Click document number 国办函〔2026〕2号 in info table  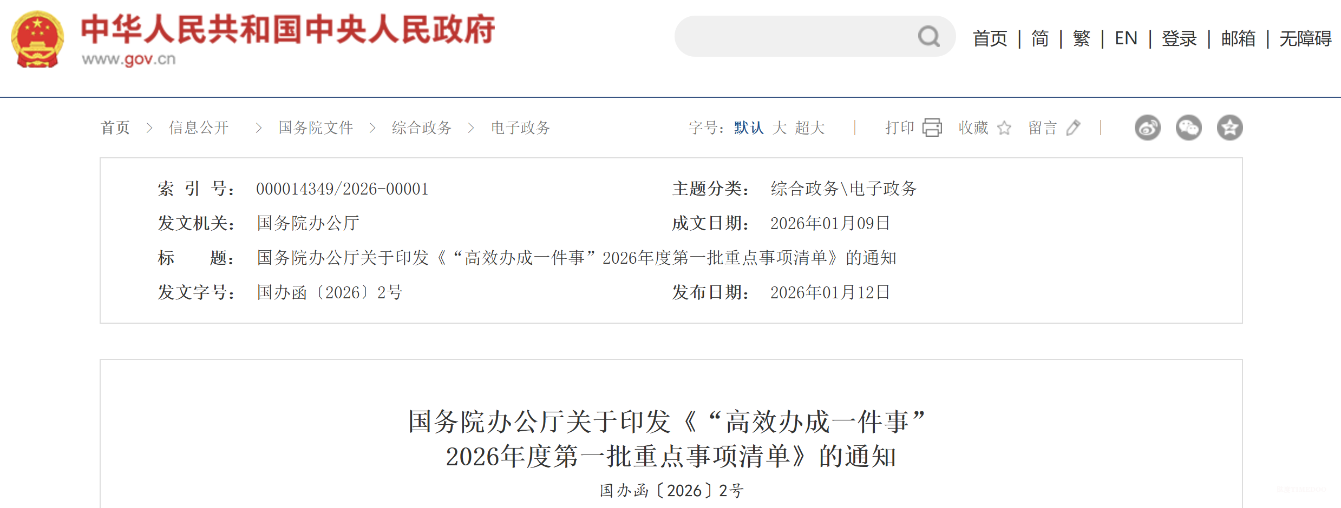[330, 292]
